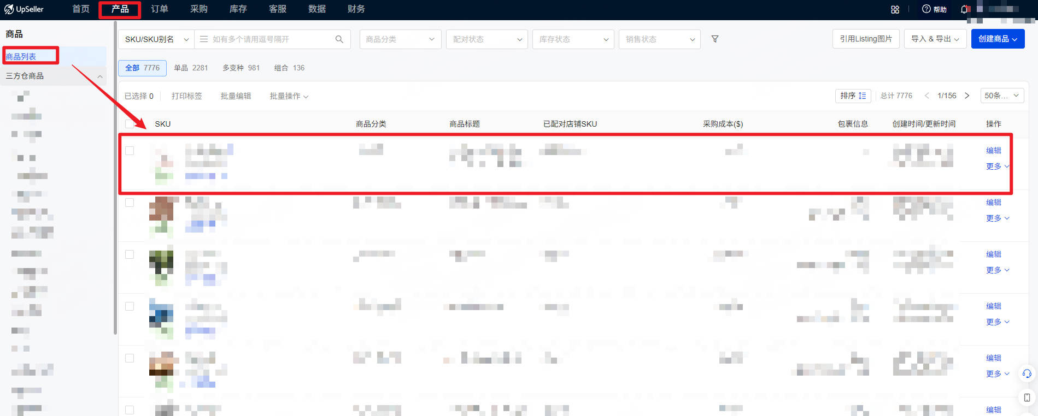
Task: Open the customer support headset icon
Action: tap(1027, 373)
